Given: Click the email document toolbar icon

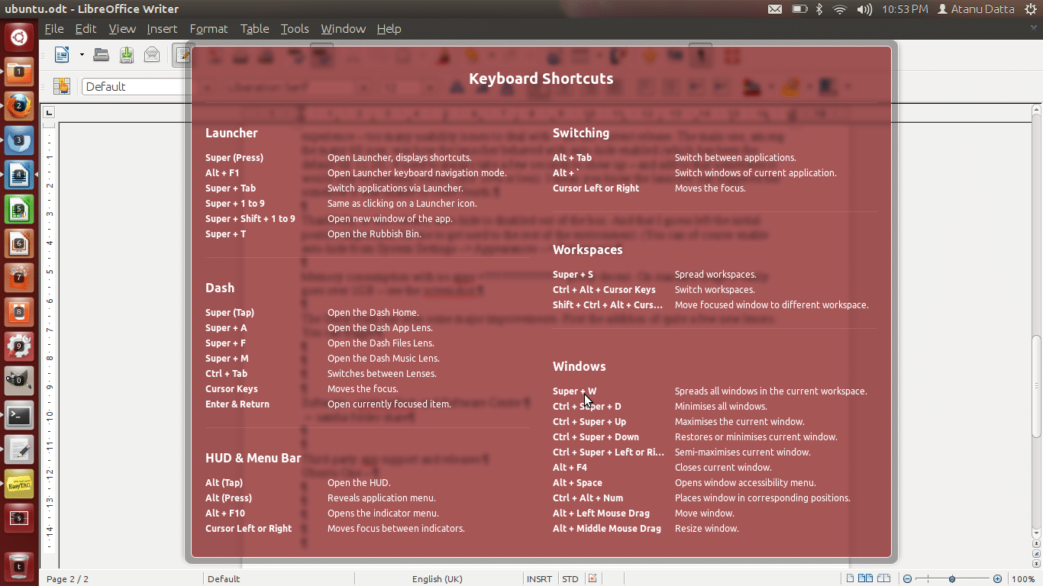Looking at the screenshot, I should click(x=152, y=55).
